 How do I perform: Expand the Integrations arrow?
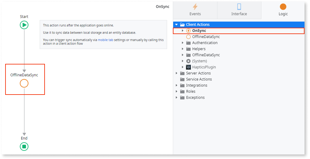(177, 85)
